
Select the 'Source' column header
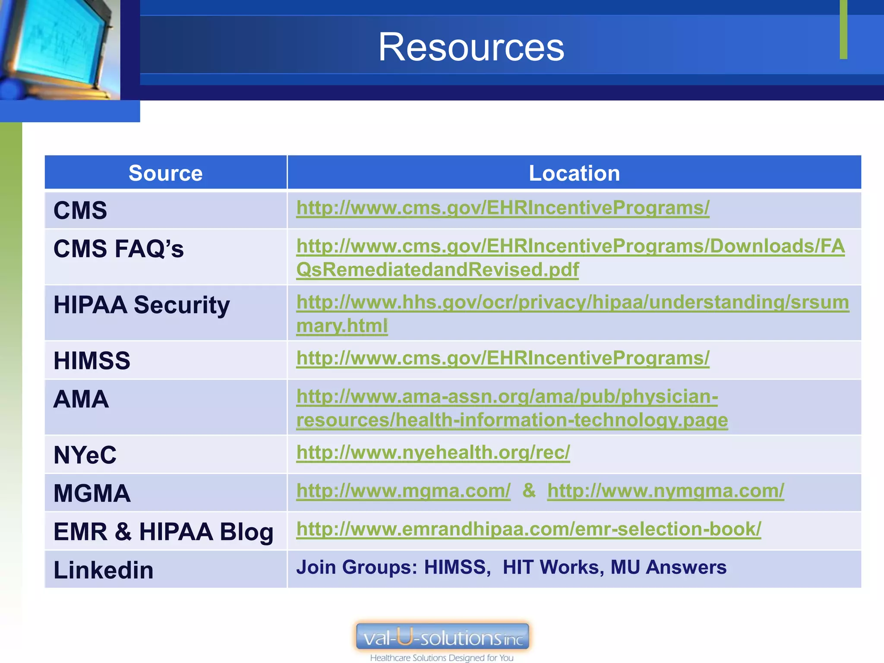click(166, 173)
